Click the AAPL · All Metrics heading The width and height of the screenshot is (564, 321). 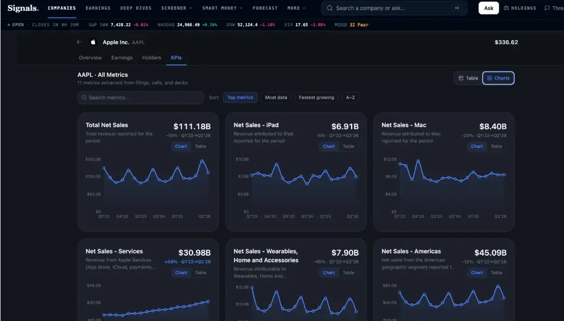(102, 74)
